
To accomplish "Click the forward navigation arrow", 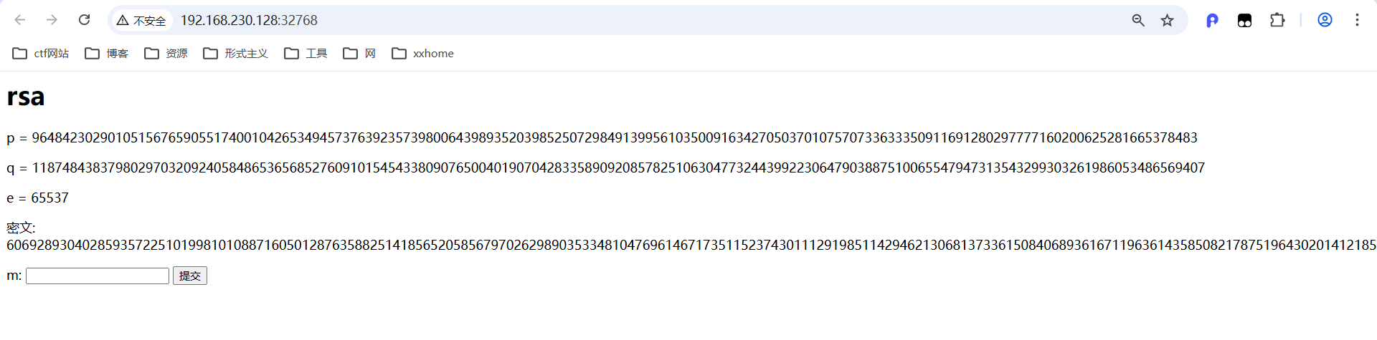I will tap(52, 20).
